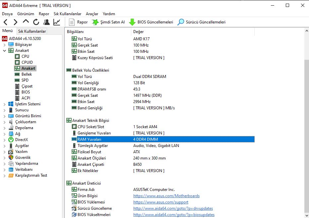Click the Forward navigation arrow
309x218 pixels.
click(16, 22)
